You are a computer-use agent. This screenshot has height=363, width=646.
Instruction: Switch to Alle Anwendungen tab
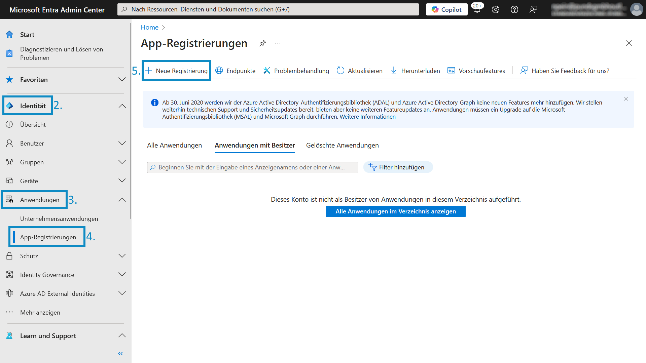point(174,145)
